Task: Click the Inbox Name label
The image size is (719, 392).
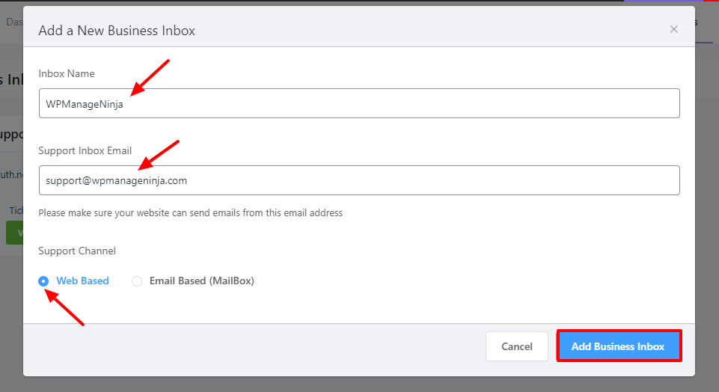Action: pyautogui.click(x=67, y=74)
